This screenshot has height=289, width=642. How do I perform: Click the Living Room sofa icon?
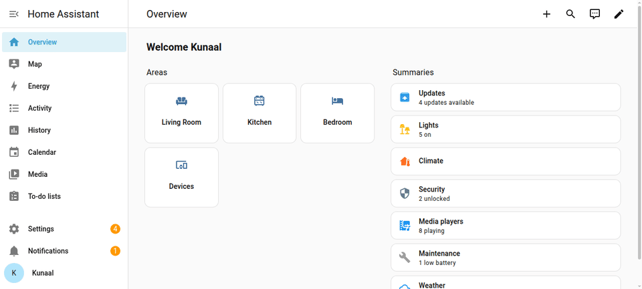(x=181, y=101)
